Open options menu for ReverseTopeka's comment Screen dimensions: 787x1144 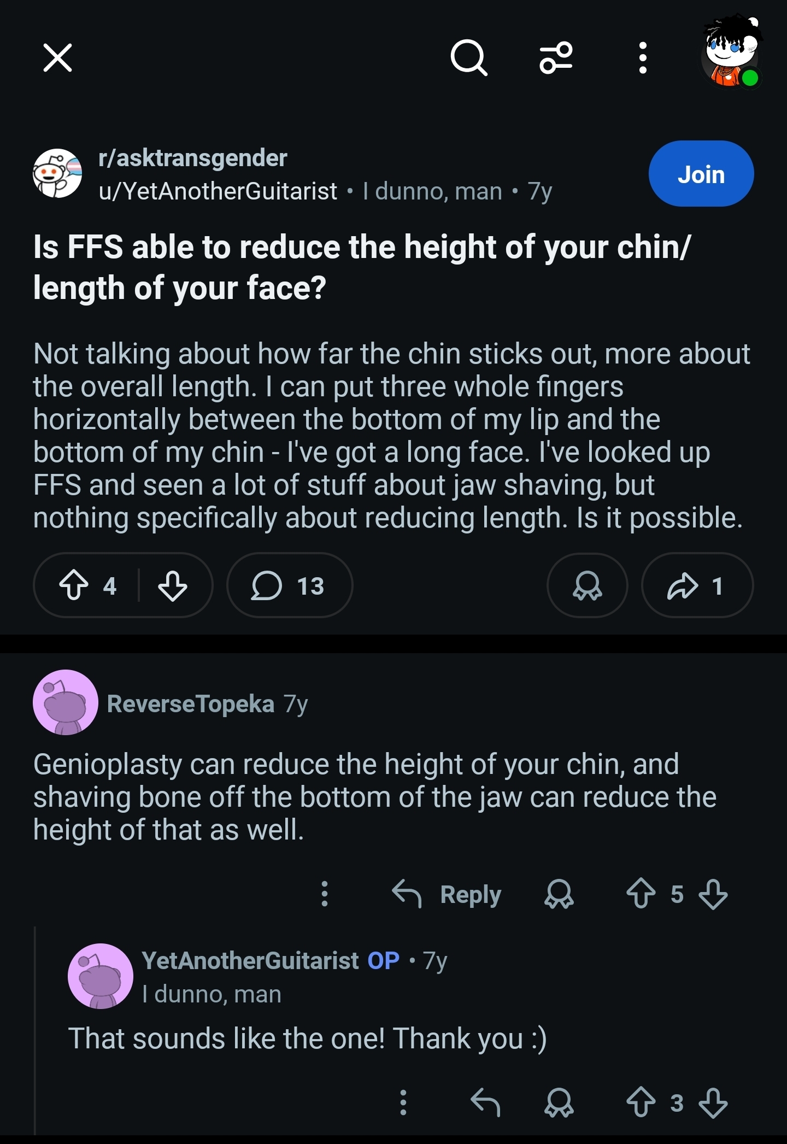325,894
